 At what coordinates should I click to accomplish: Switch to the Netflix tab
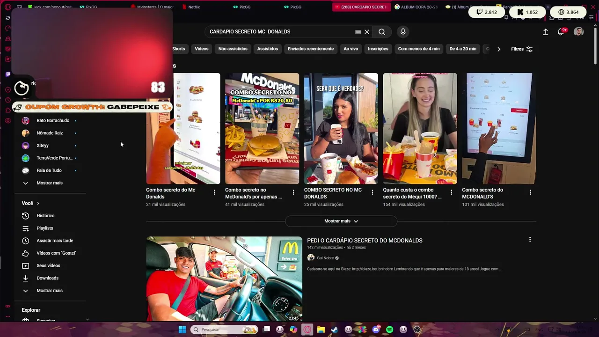tap(194, 7)
